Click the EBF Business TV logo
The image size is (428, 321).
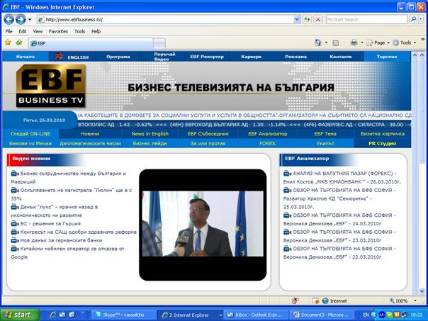[51, 86]
